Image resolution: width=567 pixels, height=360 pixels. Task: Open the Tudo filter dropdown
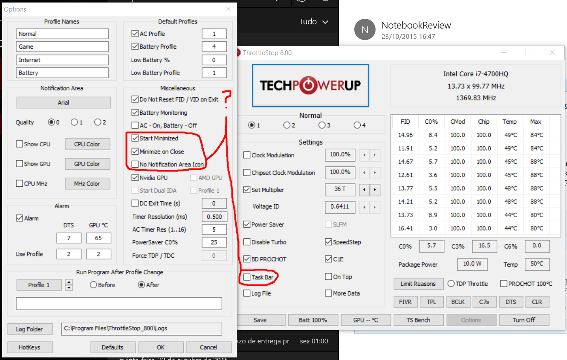(314, 22)
